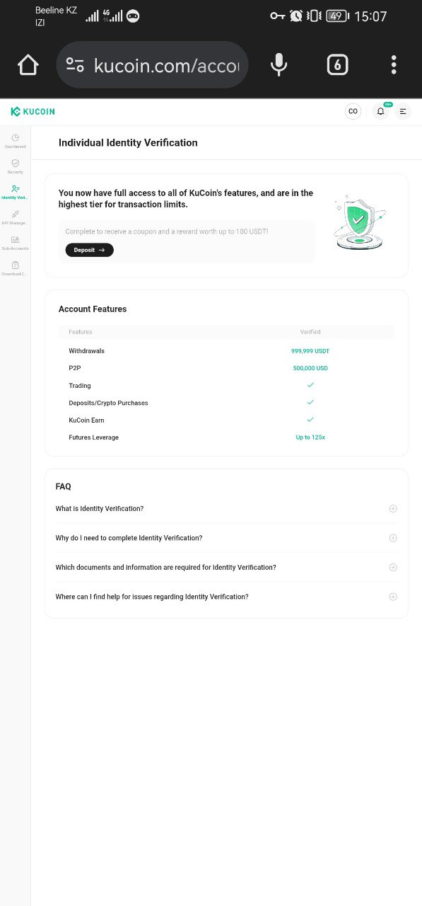Click the Deposit button

89,250
